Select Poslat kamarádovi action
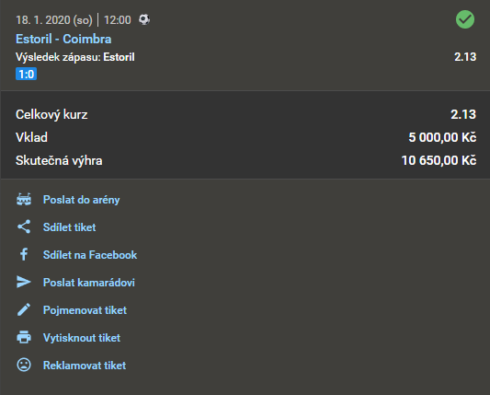Image resolution: width=490 pixels, height=395 pixels. [x=89, y=283]
